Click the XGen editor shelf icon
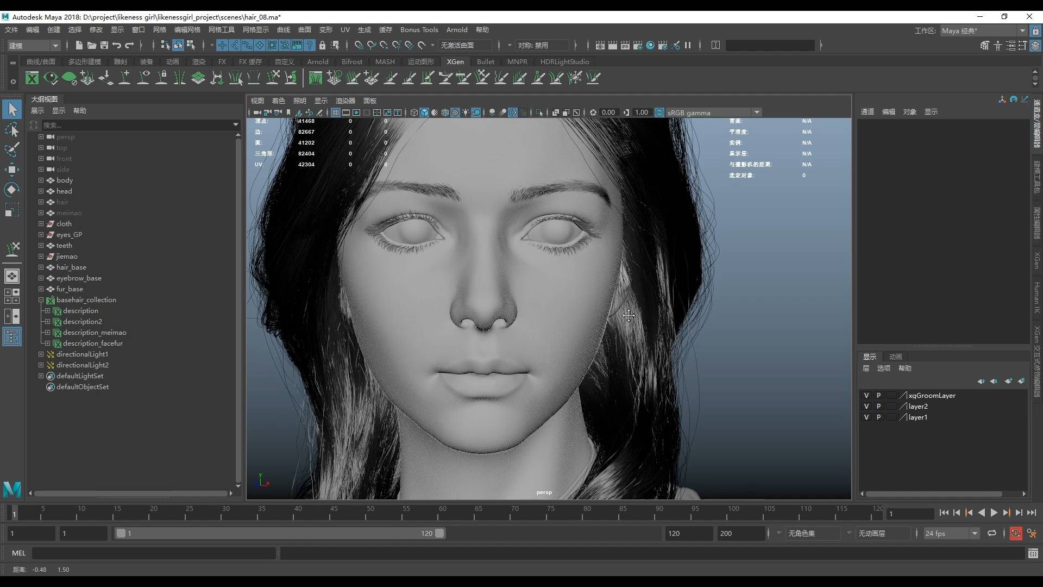The image size is (1043, 587). [x=32, y=78]
